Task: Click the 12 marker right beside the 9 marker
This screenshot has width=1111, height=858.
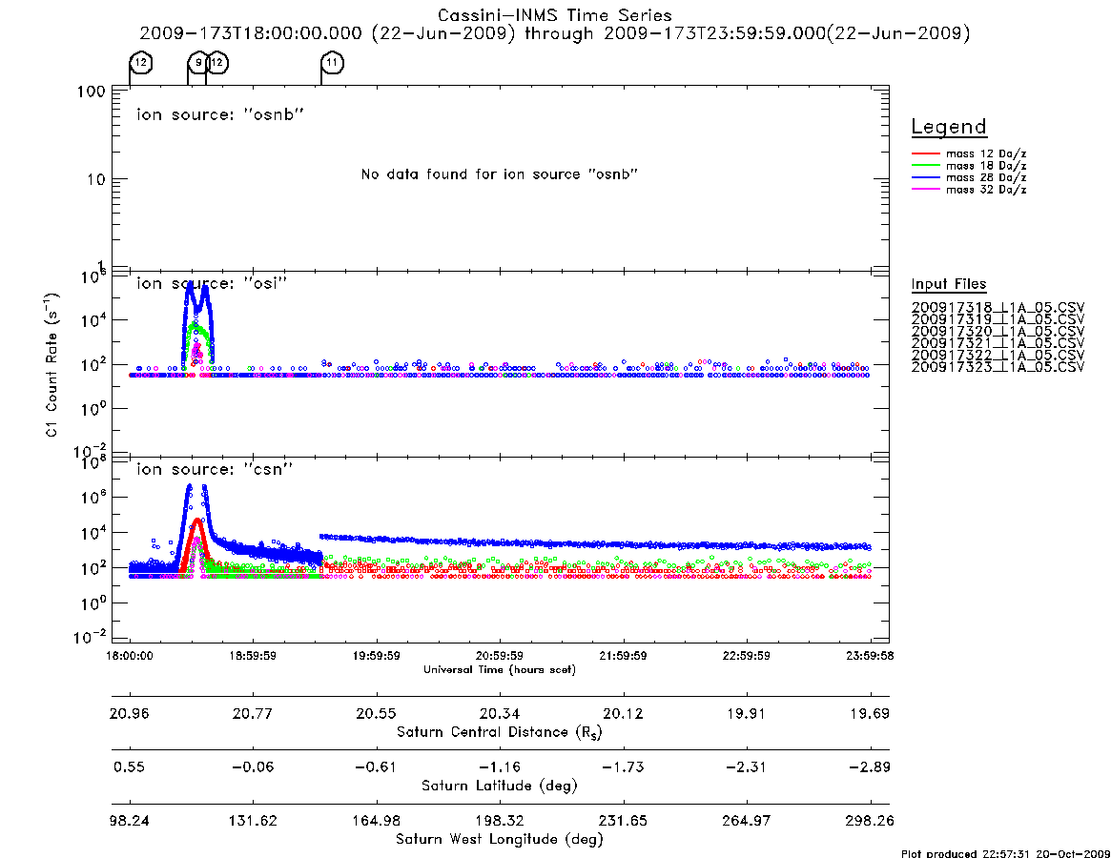Action: pyautogui.click(x=216, y=63)
